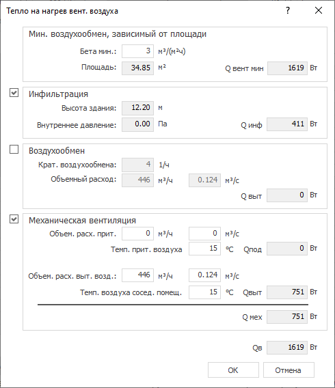Toggle the Инфильтрация checkbox
The image size is (335, 388).
[14, 93]
